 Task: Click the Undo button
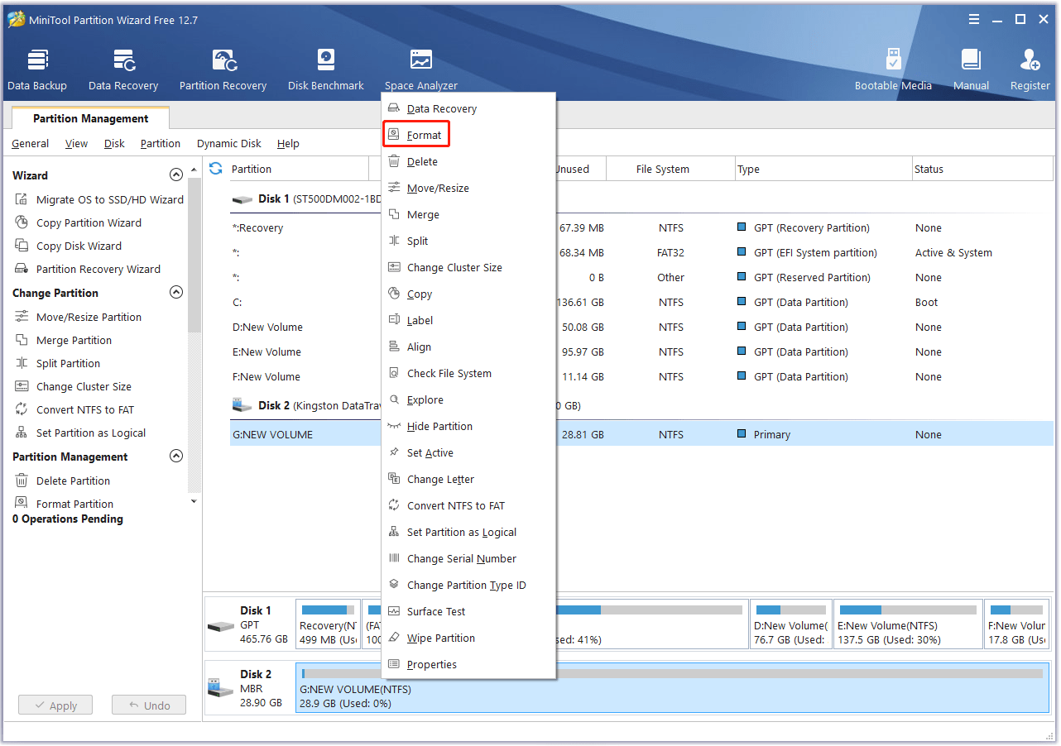point(148,705)
